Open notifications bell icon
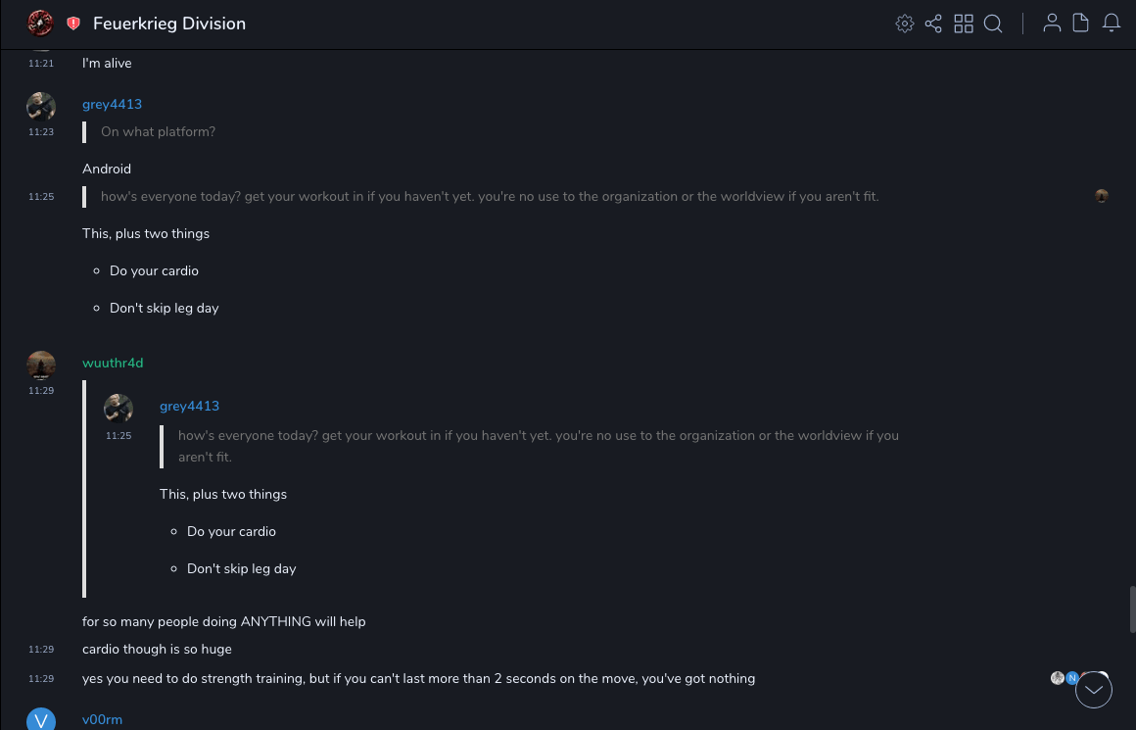 [x=1112, y=24]
